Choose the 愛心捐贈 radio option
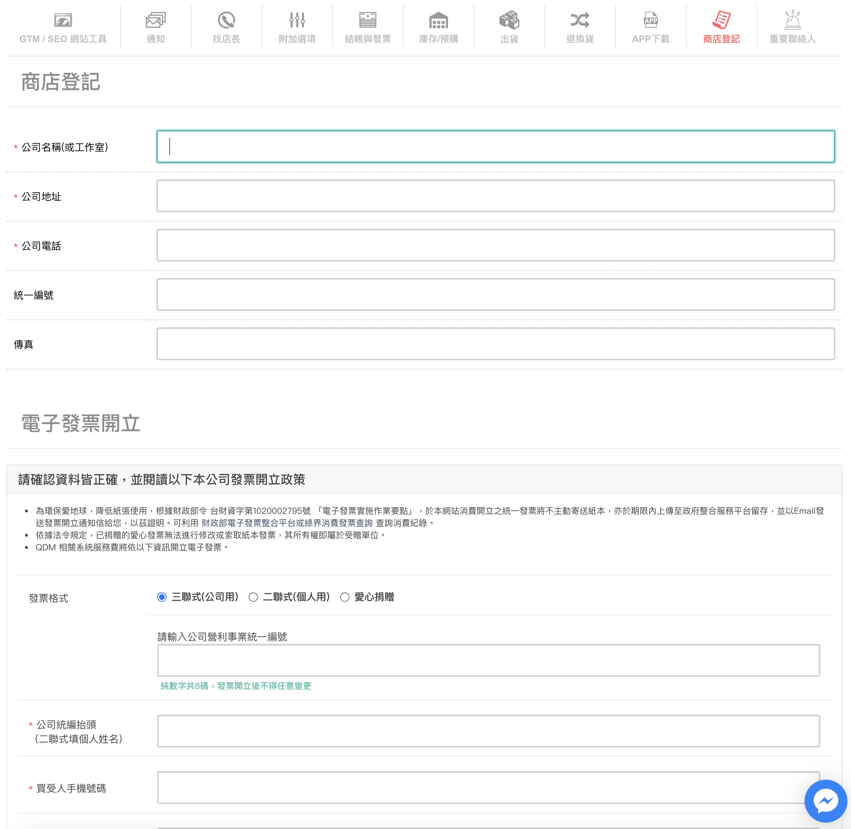Image resolution: width=851 pixels, height=829 pixels. 345,597
